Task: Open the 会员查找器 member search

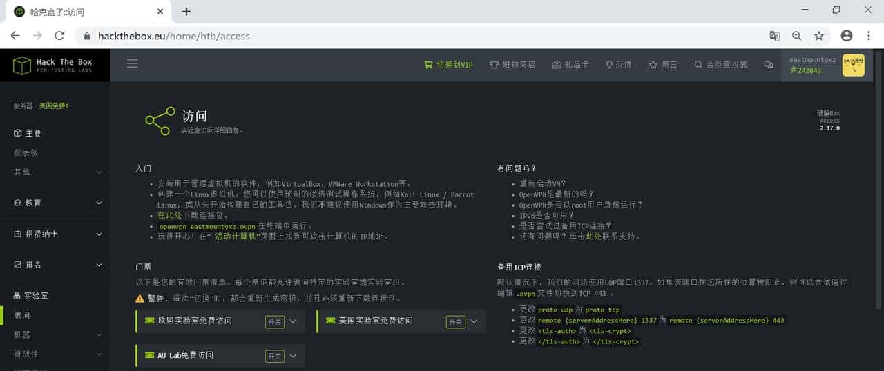Action: click(x=721, y=64)
